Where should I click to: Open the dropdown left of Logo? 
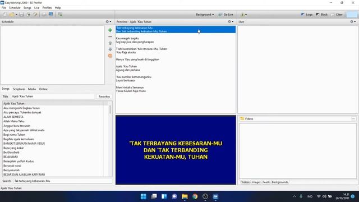(x=243, y=15)
